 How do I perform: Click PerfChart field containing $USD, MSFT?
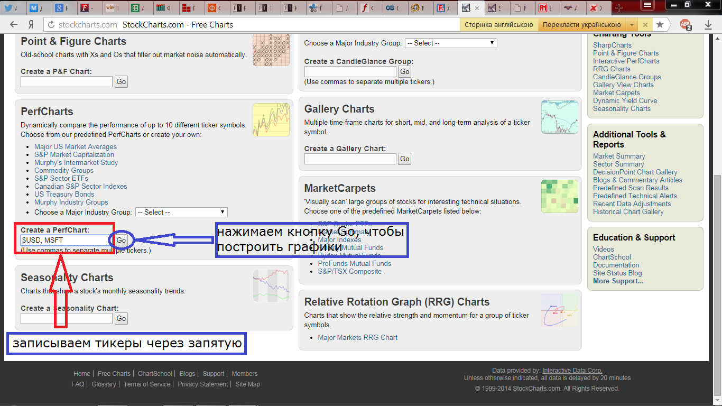[67, 240]
